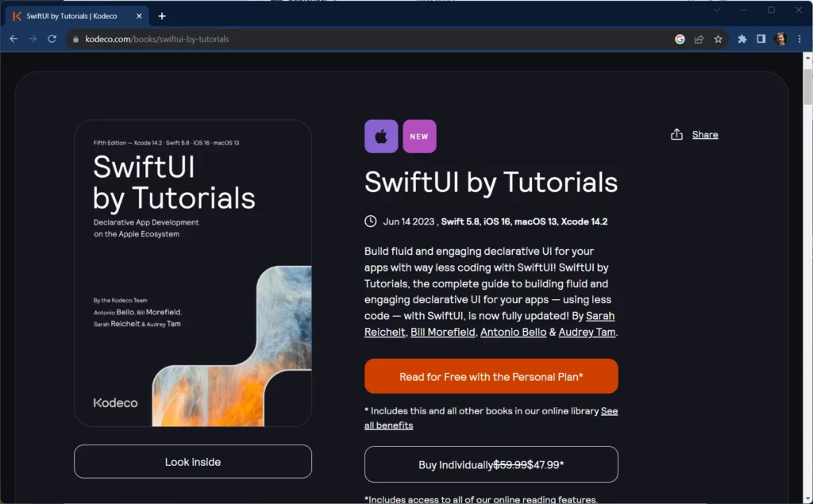Click the scrollbar up arrow
Viewport: 813px width, 504px height.
(x=807, y=58)
